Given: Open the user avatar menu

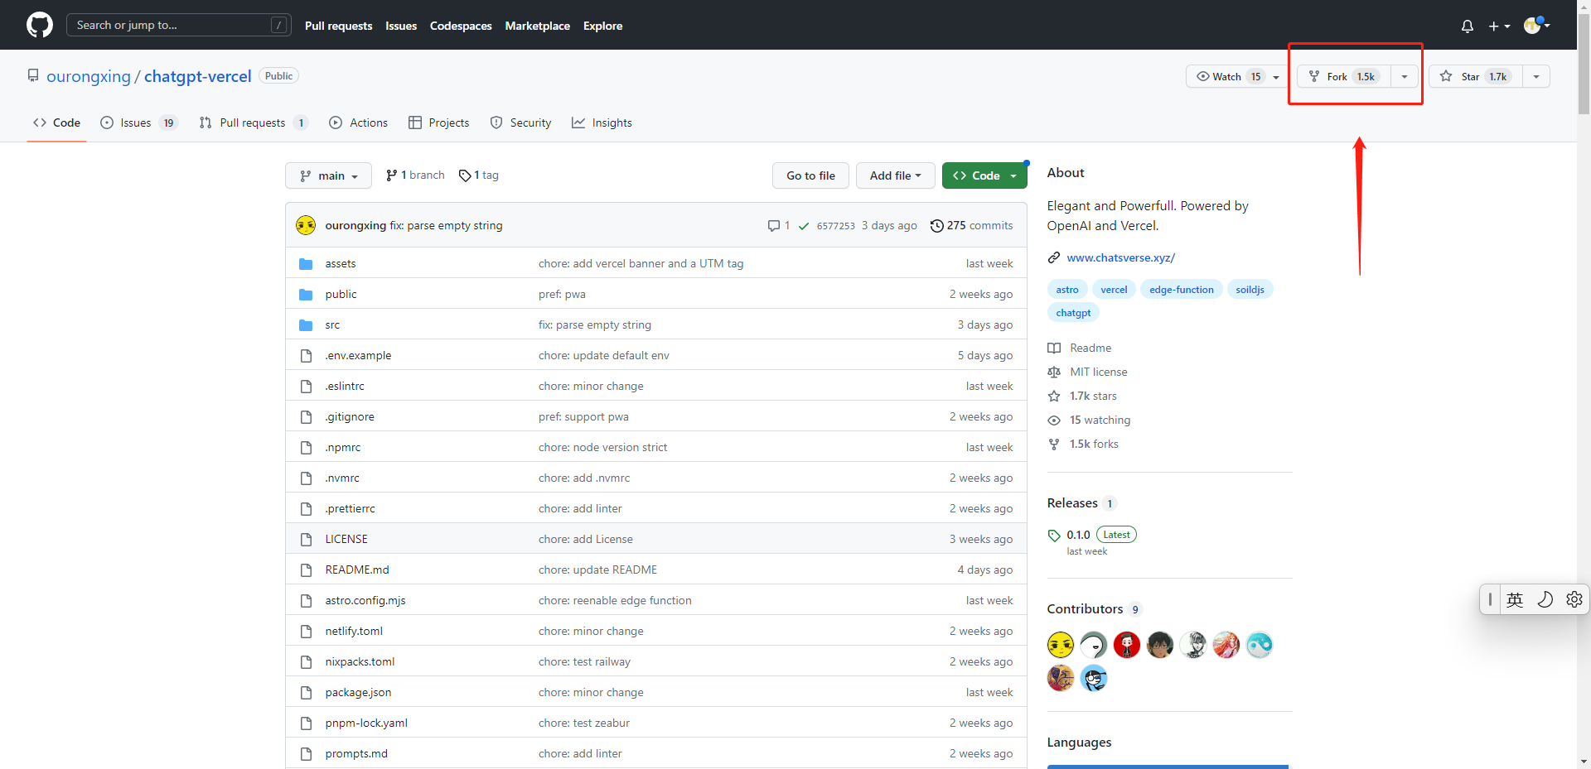Looking at the screenshot, I should (1536, 25).
